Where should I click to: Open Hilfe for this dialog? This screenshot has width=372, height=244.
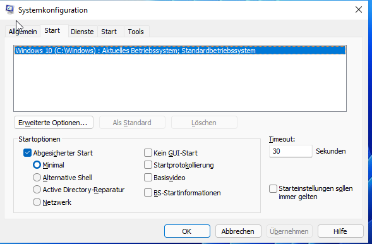point(340,231)
